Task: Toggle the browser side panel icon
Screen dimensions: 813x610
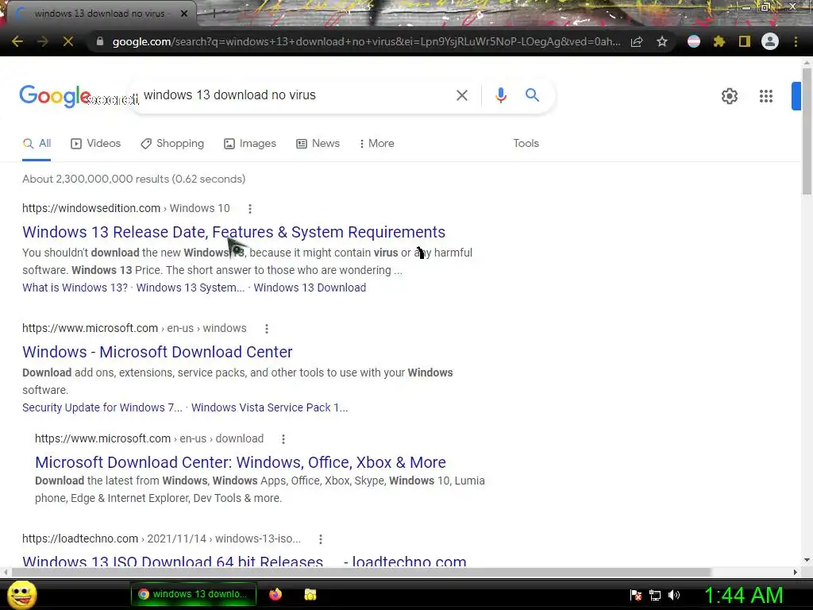Action: (745, 41)
